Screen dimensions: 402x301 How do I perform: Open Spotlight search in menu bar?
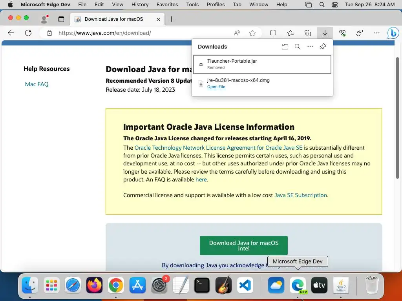[322, 4]
